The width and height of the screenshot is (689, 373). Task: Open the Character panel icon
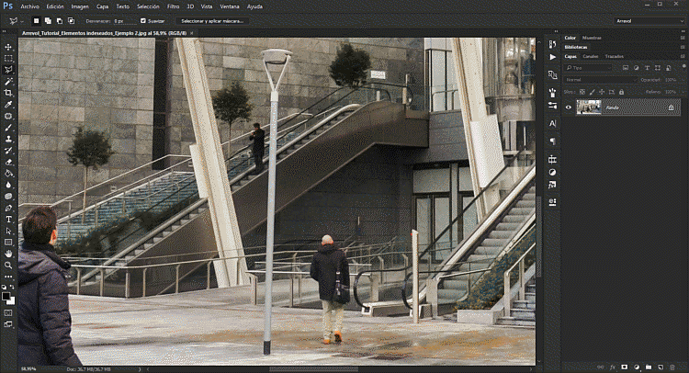[x=552, y=123]
